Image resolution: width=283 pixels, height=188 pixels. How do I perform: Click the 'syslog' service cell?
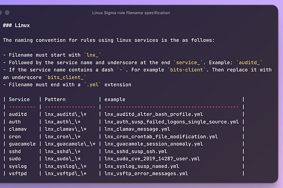coord(18,166)
